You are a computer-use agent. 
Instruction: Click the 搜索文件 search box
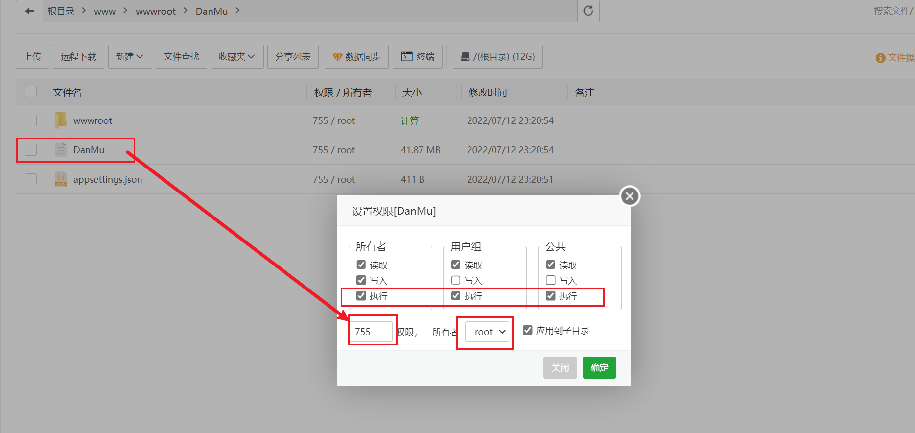(891, 11)
